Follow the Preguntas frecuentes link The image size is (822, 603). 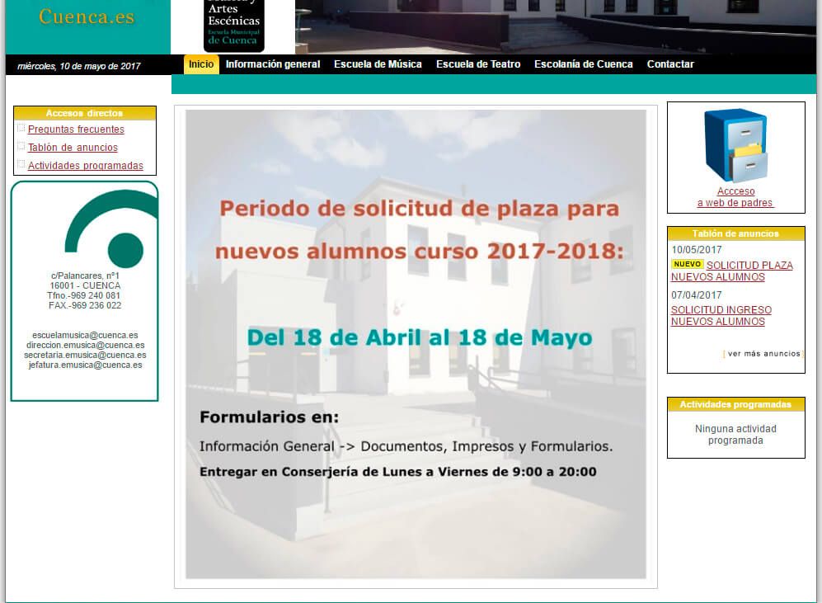point(76,129)
